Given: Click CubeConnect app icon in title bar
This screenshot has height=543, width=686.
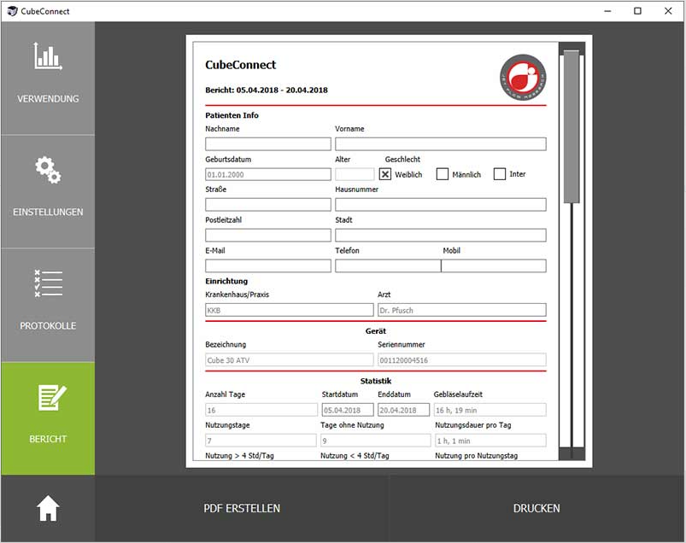Looking at the screenshot, I should [11, 11].
